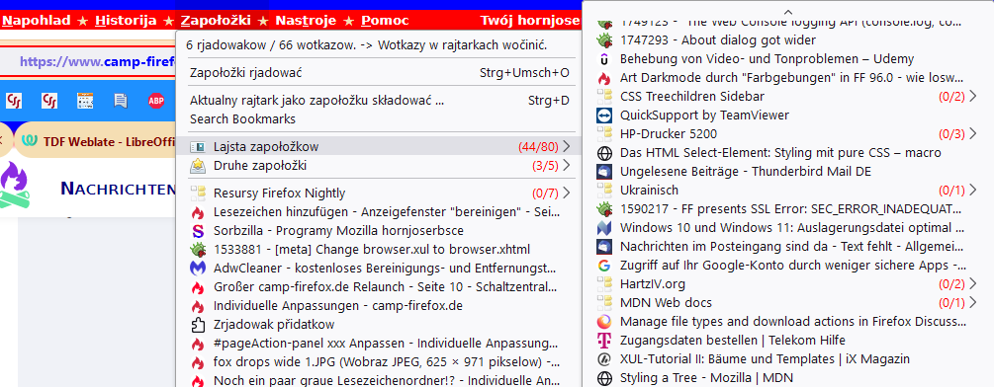Open the Historija menu

coord(126,20)
